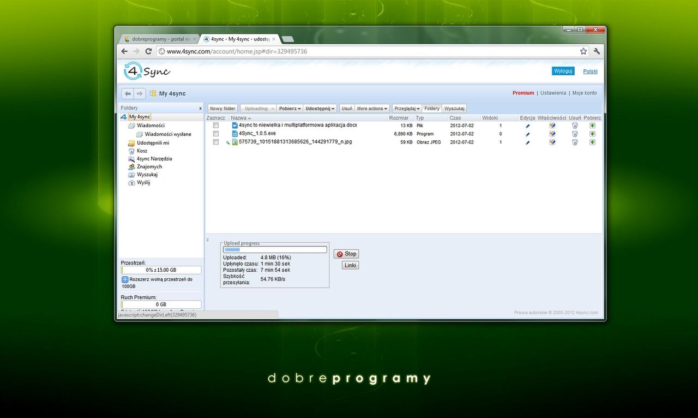Click the Nowy folder button

click(222, 109)
